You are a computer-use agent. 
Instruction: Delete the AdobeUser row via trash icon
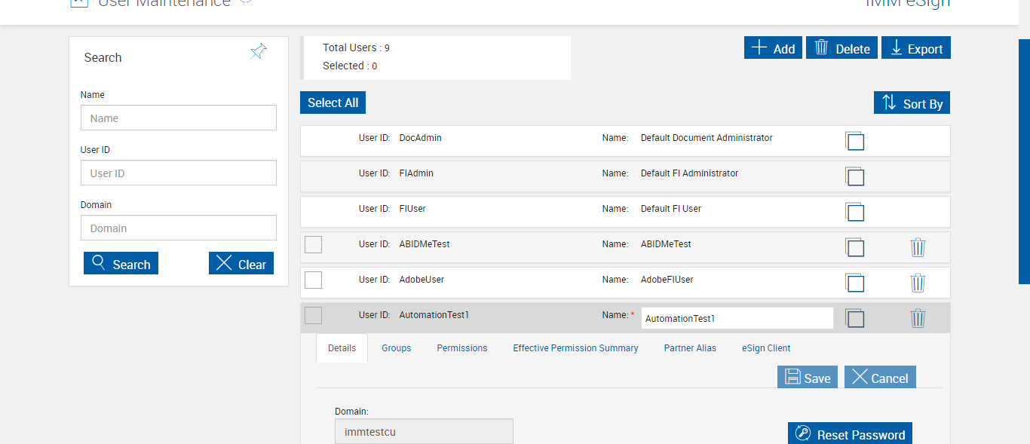coord(918,283)
